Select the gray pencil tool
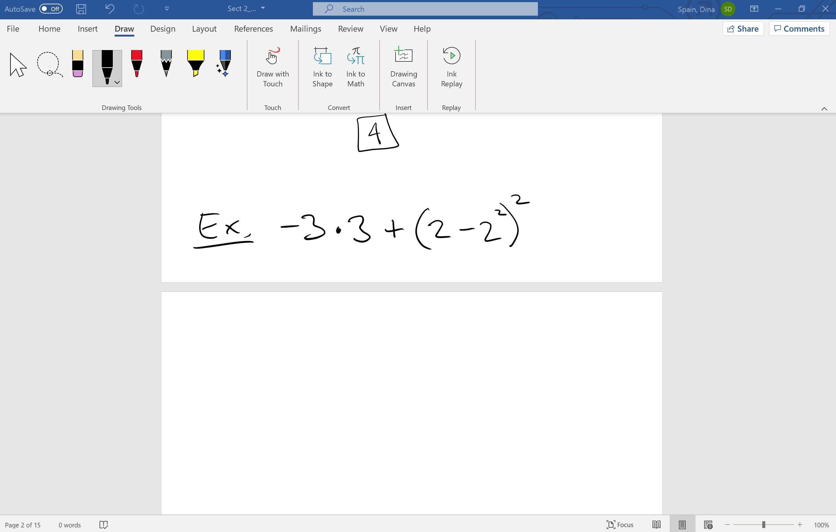 [166, 64]
